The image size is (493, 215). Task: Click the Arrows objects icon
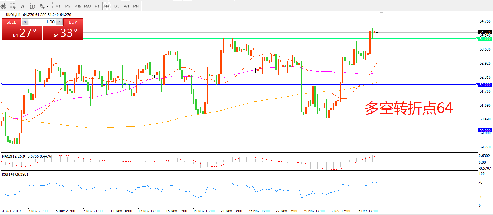click(x=42, y=6)
